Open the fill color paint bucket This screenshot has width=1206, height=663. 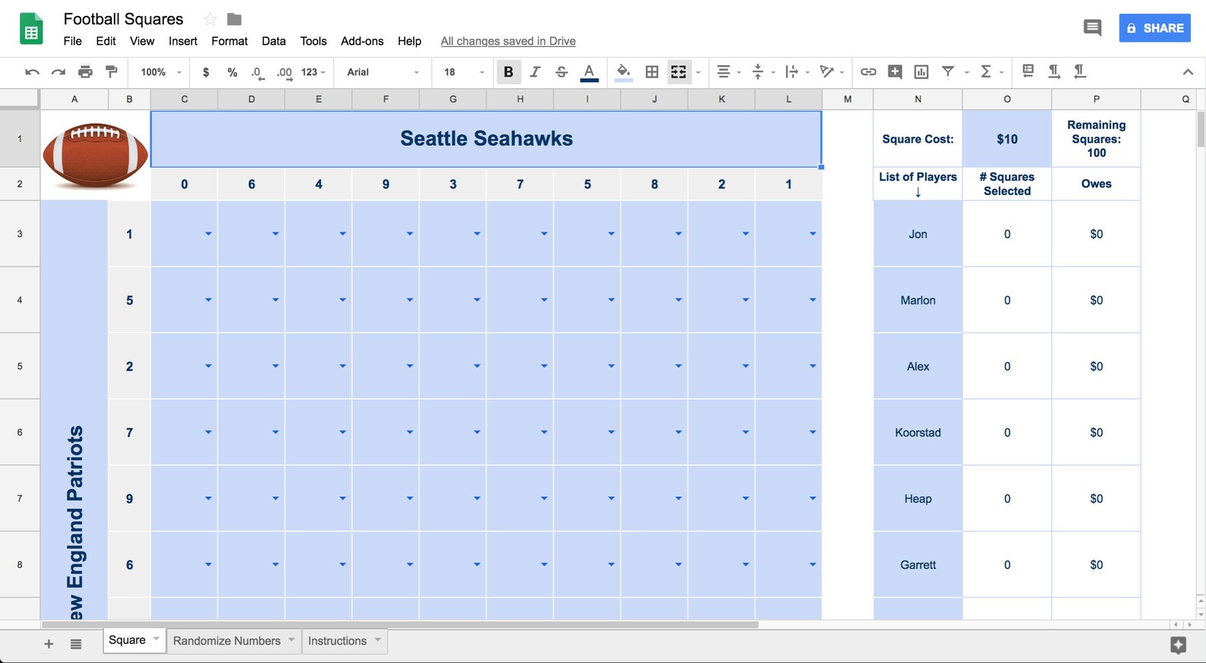624,72
